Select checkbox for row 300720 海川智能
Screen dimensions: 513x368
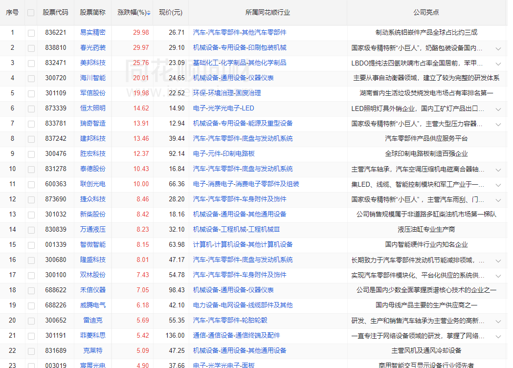click(x=31, y=78)
